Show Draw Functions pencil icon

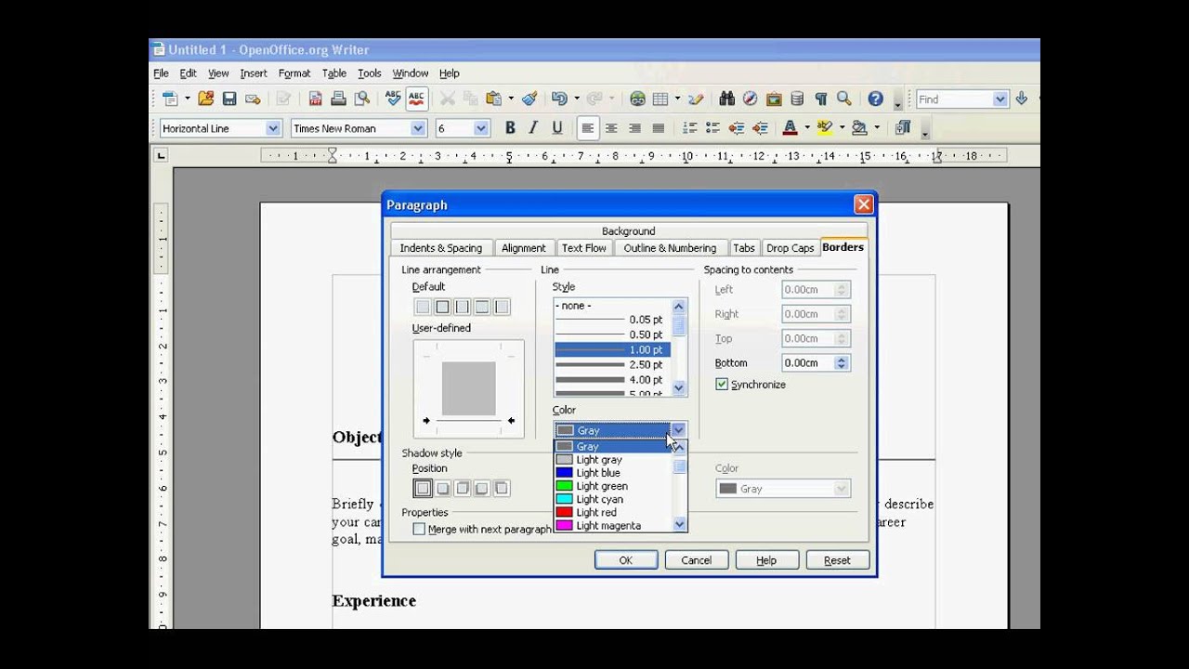click(x=696, y=98)
